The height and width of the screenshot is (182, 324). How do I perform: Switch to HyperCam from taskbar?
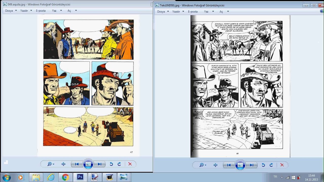click(109, 177)
